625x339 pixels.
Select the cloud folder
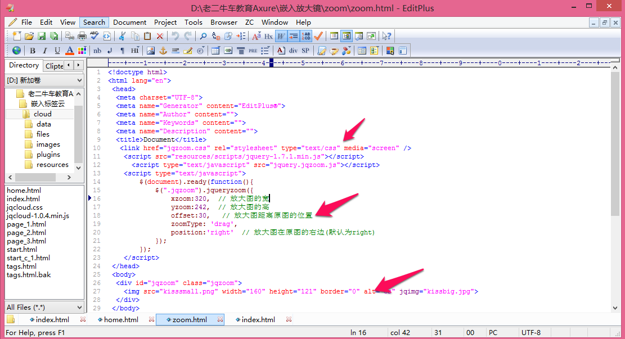[x=43, y=114]
